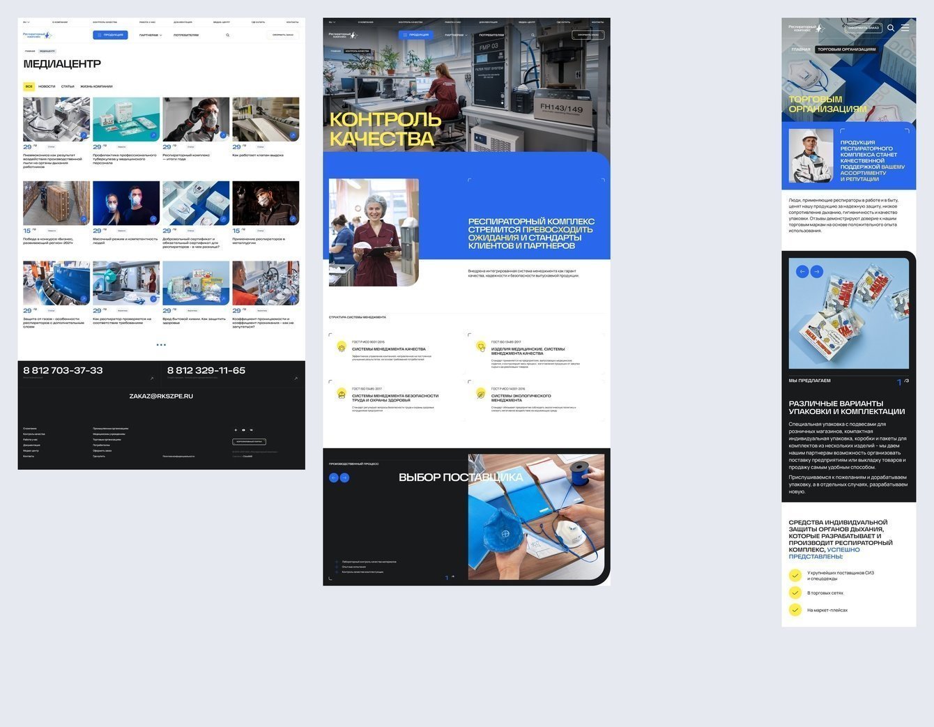Viewport: 934px width, 727px height.
Task: Click the ISO 9001 quality management icon
Action: pos(342,346)
